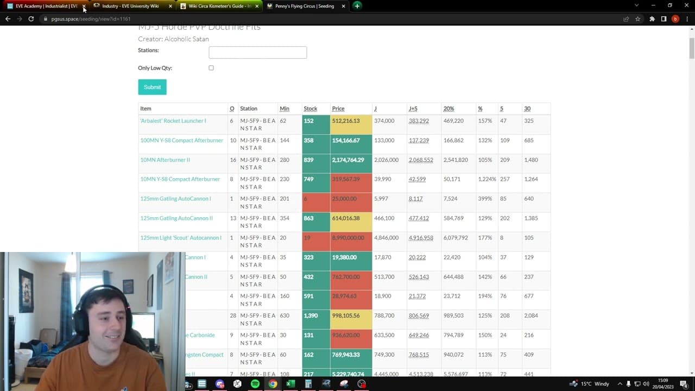Open 125mm Gatling AutoCannon II link
Screen dimensions: 695x391
176,218
